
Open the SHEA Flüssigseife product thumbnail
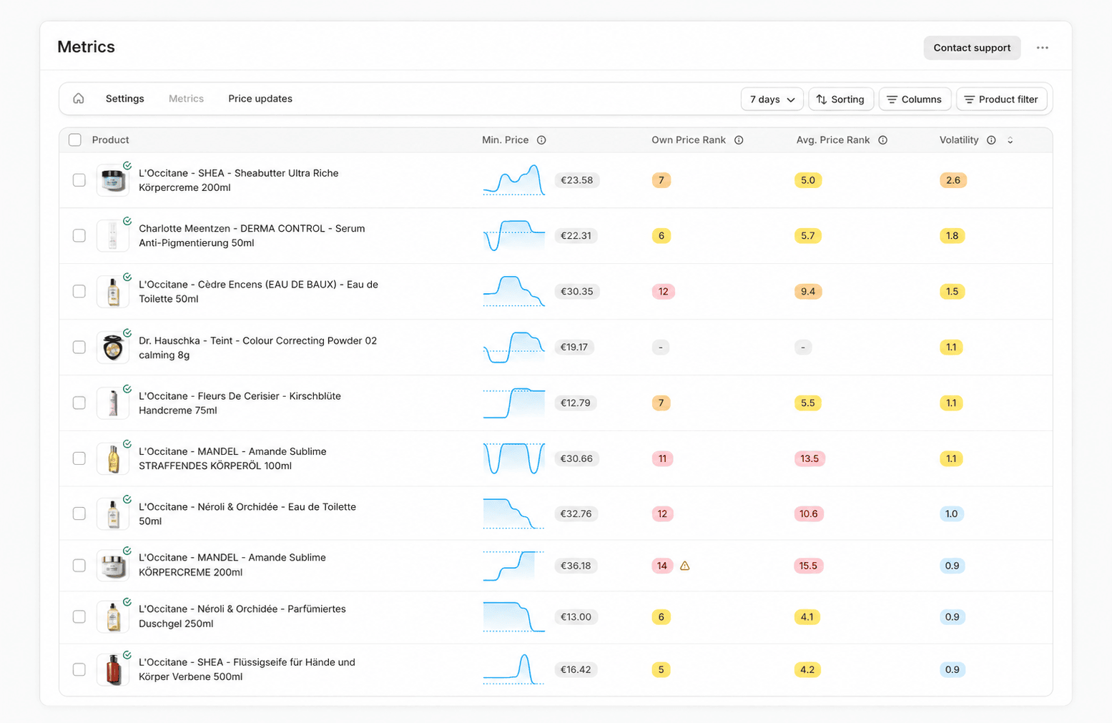click(113, 669)
